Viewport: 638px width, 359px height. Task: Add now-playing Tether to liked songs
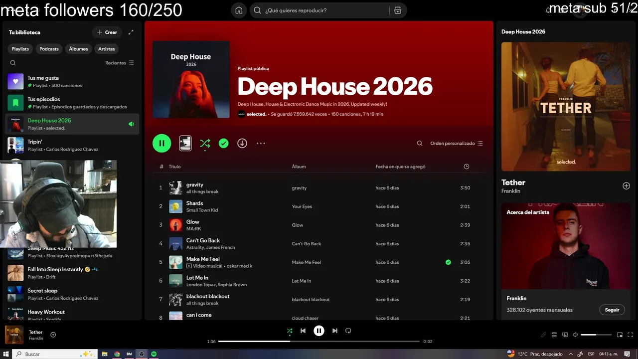(x=53, y=335)
